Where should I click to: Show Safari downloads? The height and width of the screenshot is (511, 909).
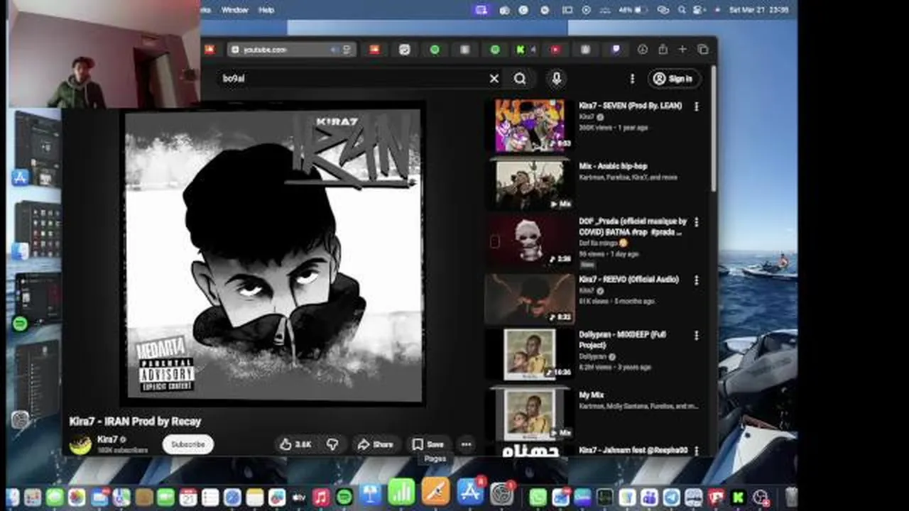pos(642,50)
